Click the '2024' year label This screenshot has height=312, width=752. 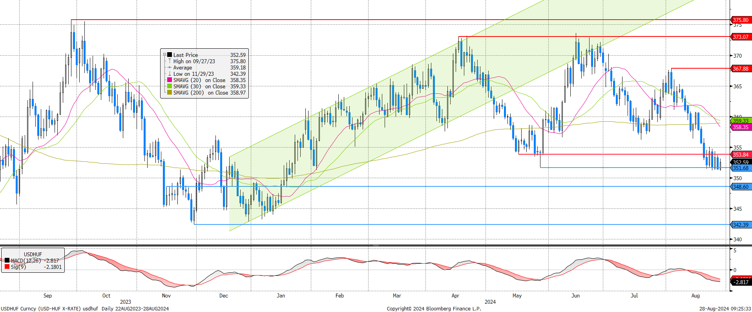490,302
